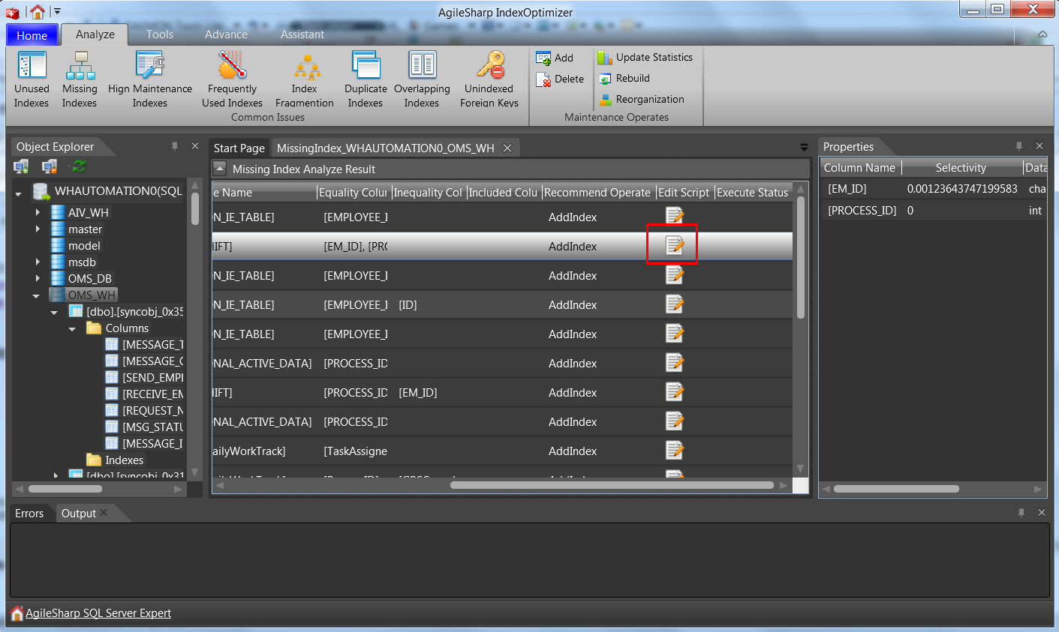Switch to the Analyze ribbon tab
The width and height of the screenshot is (1059, 632).
(95, 34)
